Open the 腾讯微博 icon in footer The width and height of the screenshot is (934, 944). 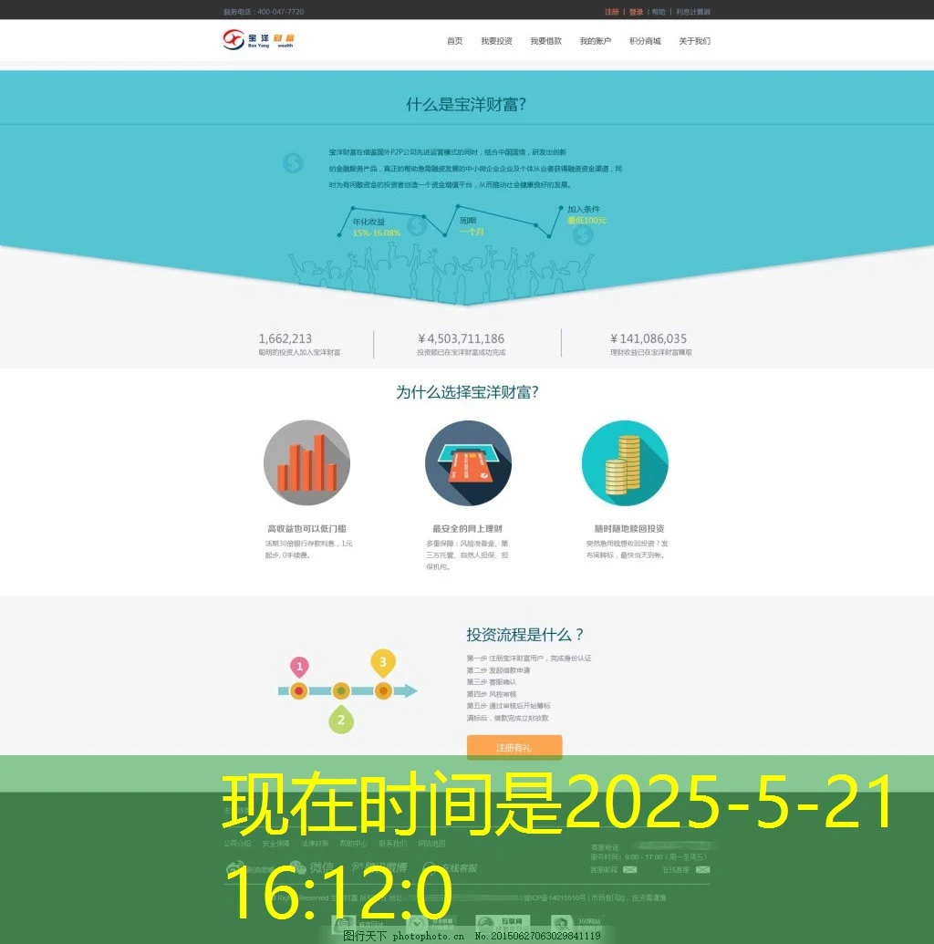(358, 867)
